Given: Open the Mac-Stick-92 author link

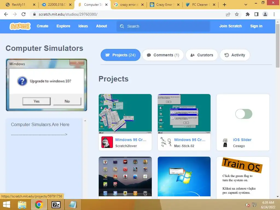Looking at the screenshot, I should pos(184,146).
